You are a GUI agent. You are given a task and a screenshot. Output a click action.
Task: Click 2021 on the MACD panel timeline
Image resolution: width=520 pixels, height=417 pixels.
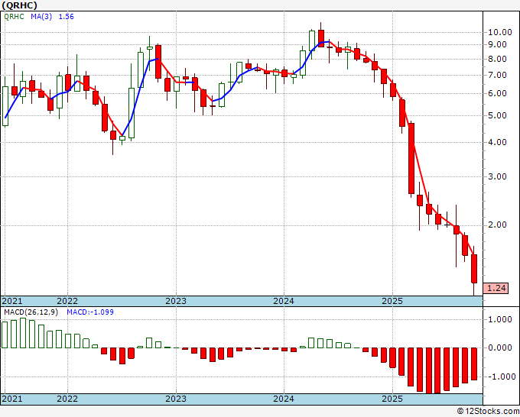point(12,399)
